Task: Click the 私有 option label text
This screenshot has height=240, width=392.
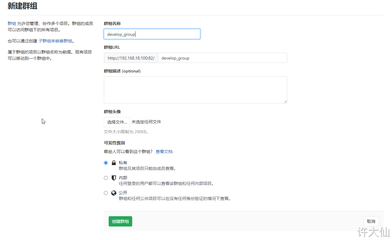Action: pos(123,163)
